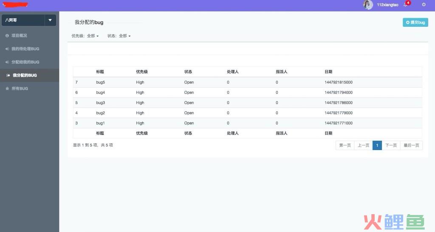Sort by the top 指派人 column header
The width and height of the screenshot is (435, 232).
pyautogui.click(x=281, y=72)
